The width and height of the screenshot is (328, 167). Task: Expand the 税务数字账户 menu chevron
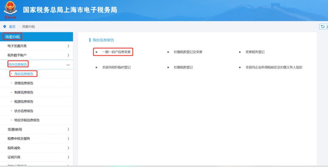pyautogui.click(x=68, y=55)
